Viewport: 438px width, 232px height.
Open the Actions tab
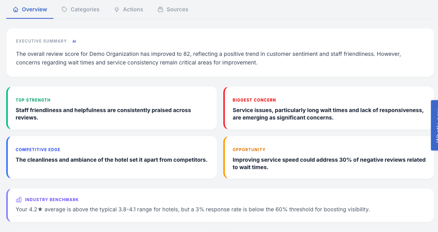pyautogui.click(x=133, y=9)
